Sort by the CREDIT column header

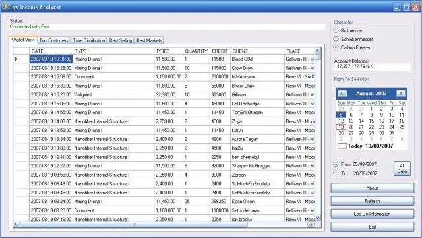pos(220,51)
